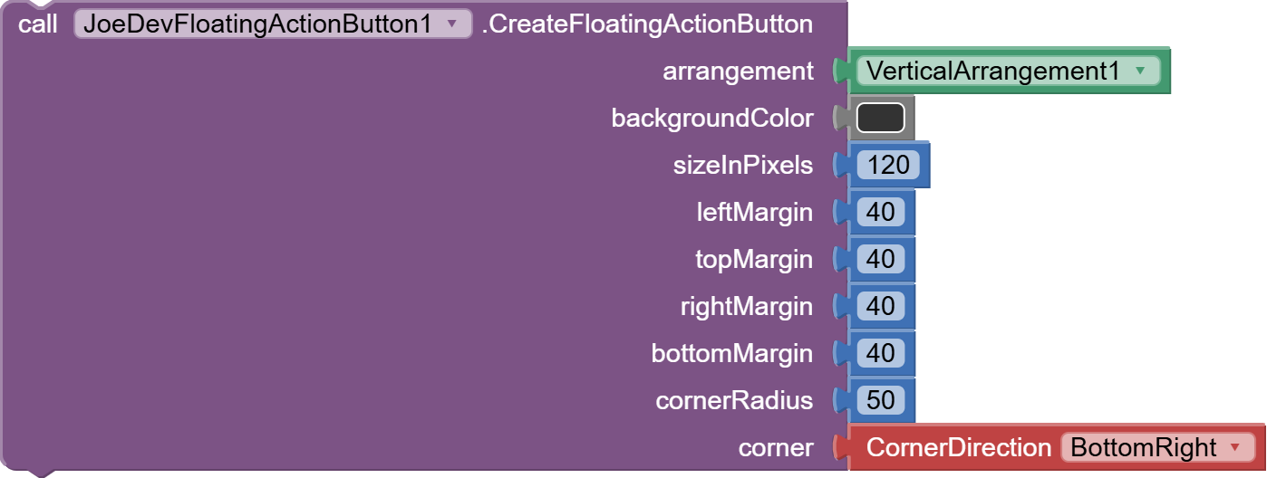Screen dimensions: 1267x478
Task: Select the call block by its 'call' text
Action: [38, 24]
